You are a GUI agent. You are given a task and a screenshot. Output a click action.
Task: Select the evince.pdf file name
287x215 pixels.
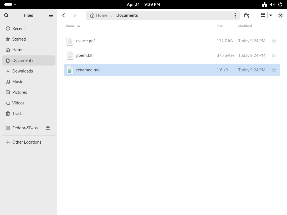(85, 41)
